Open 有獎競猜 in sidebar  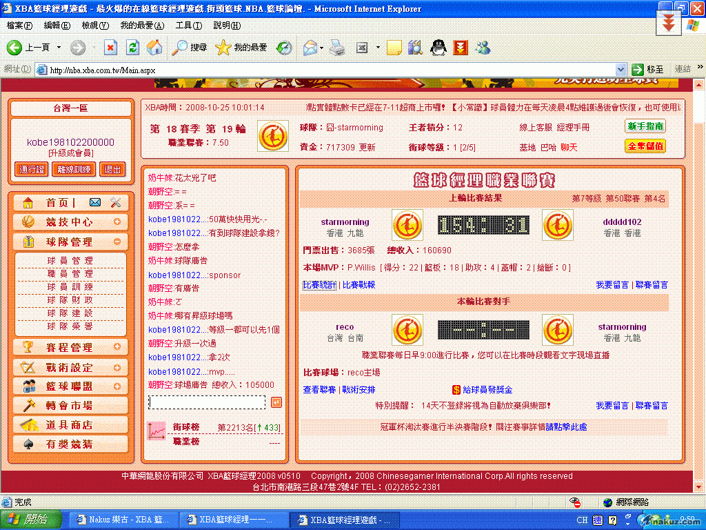(x=71, y=444)
